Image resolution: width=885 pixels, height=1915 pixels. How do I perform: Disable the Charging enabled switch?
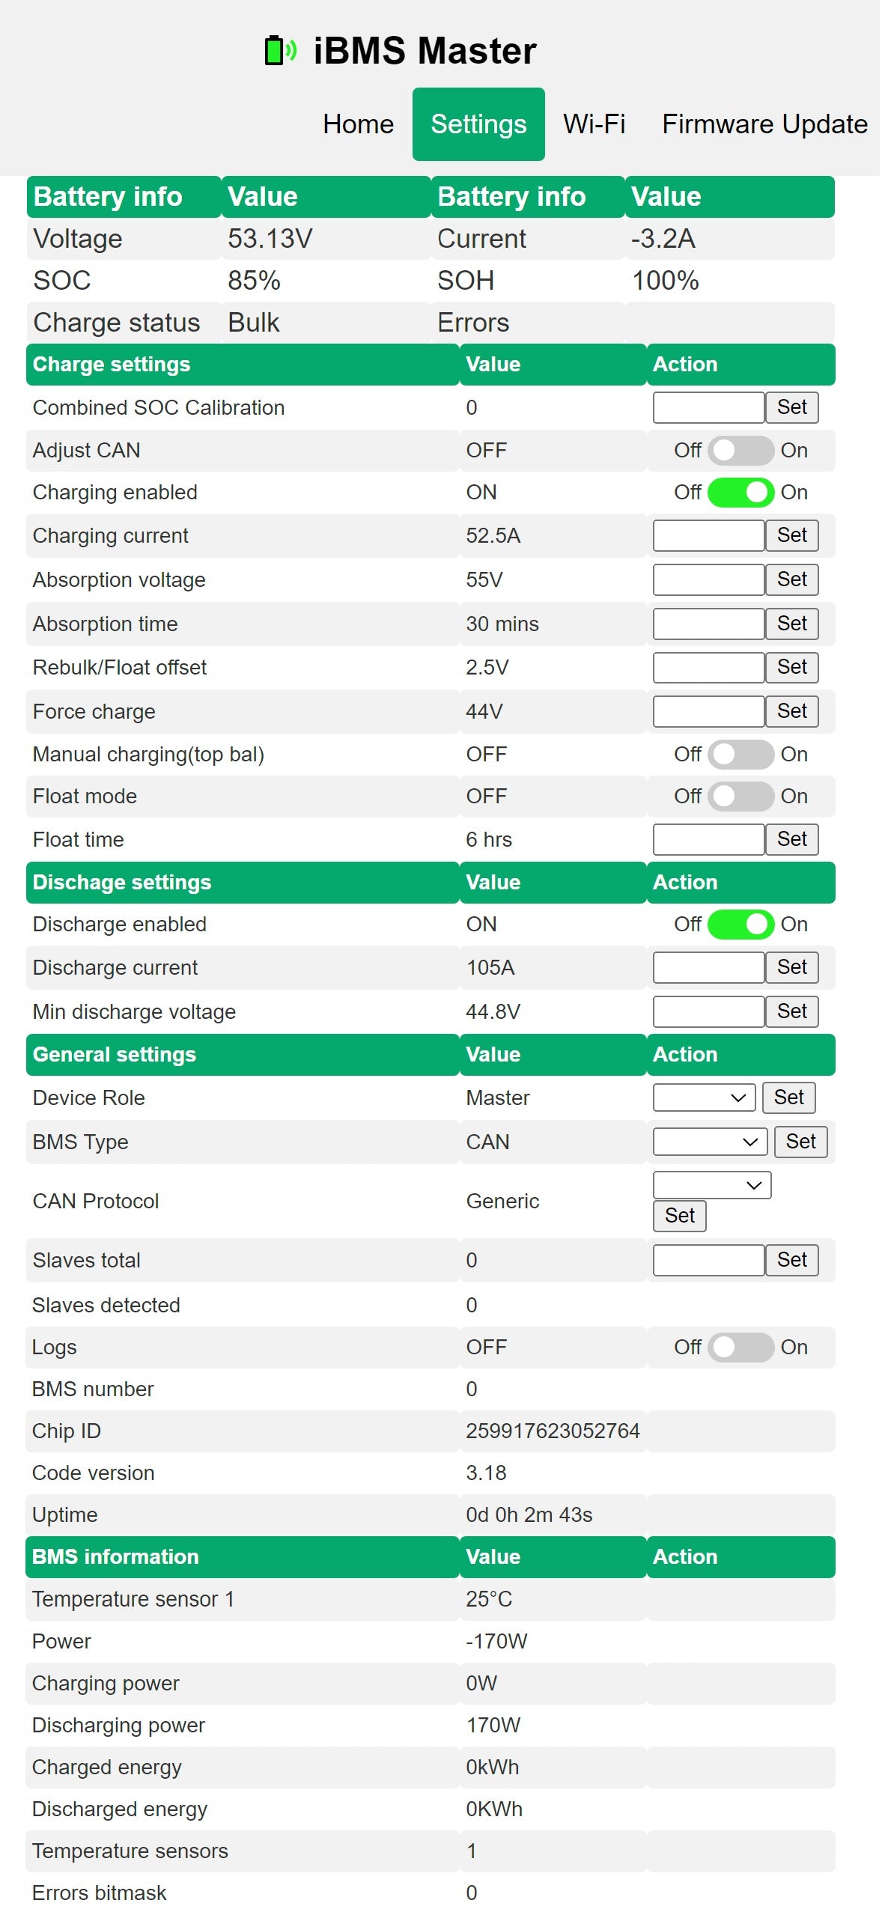tap(740, 493)
